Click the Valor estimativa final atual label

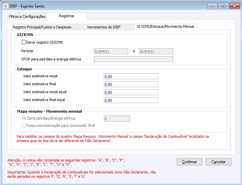pyautogui.click(x=44, y=100)
